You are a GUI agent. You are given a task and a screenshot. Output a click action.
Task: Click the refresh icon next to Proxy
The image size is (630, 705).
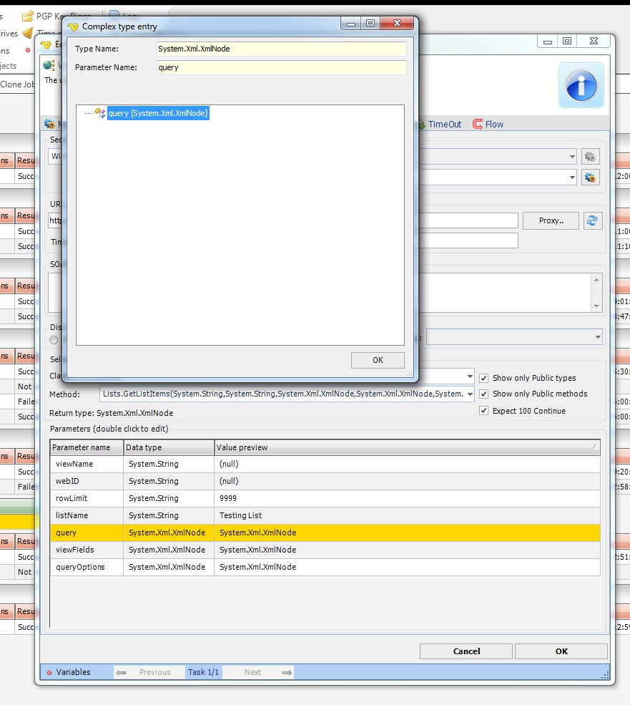[x=591, y=220]
